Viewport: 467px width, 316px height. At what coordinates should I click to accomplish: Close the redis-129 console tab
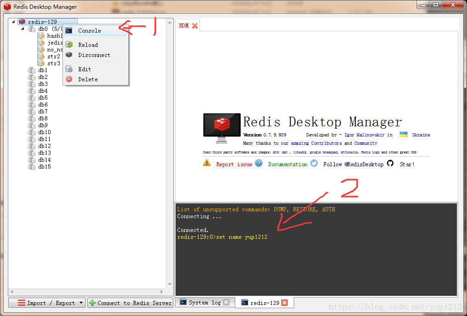(x=285, y=302)
